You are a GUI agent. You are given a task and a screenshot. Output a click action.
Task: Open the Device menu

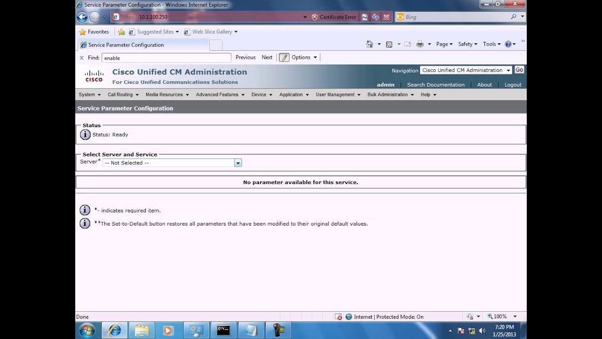261,95
